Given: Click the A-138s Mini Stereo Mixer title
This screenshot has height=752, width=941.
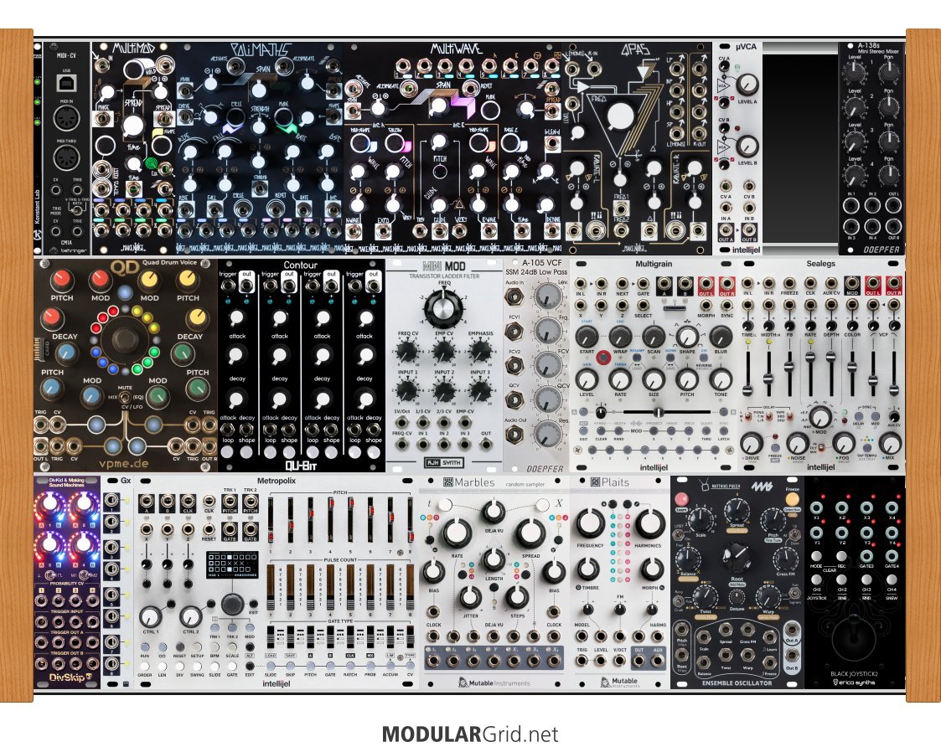Looking at the screenshot, I should click(876, 48).
